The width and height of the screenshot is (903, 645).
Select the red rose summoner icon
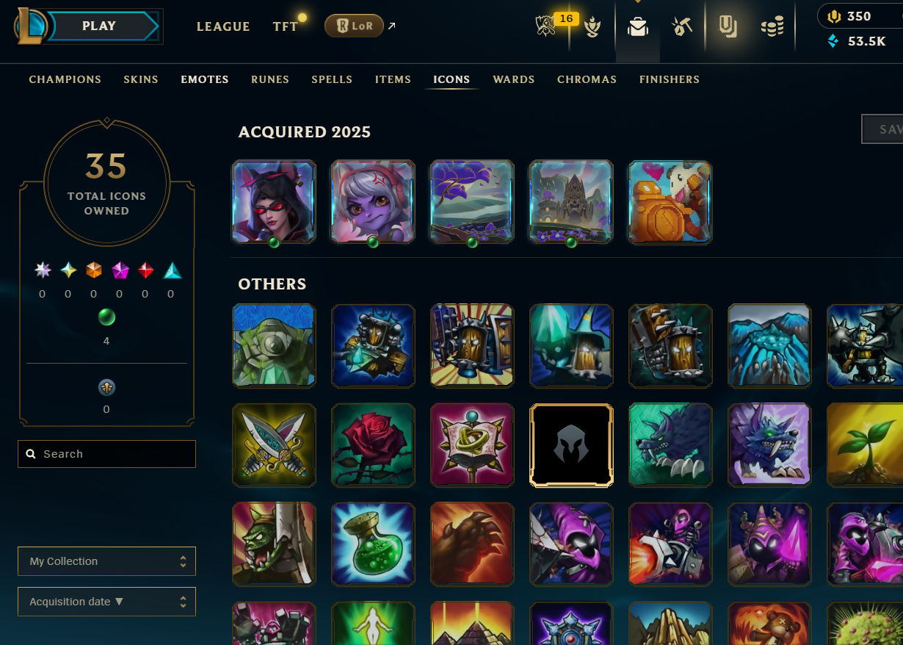[x=373, y=445]
